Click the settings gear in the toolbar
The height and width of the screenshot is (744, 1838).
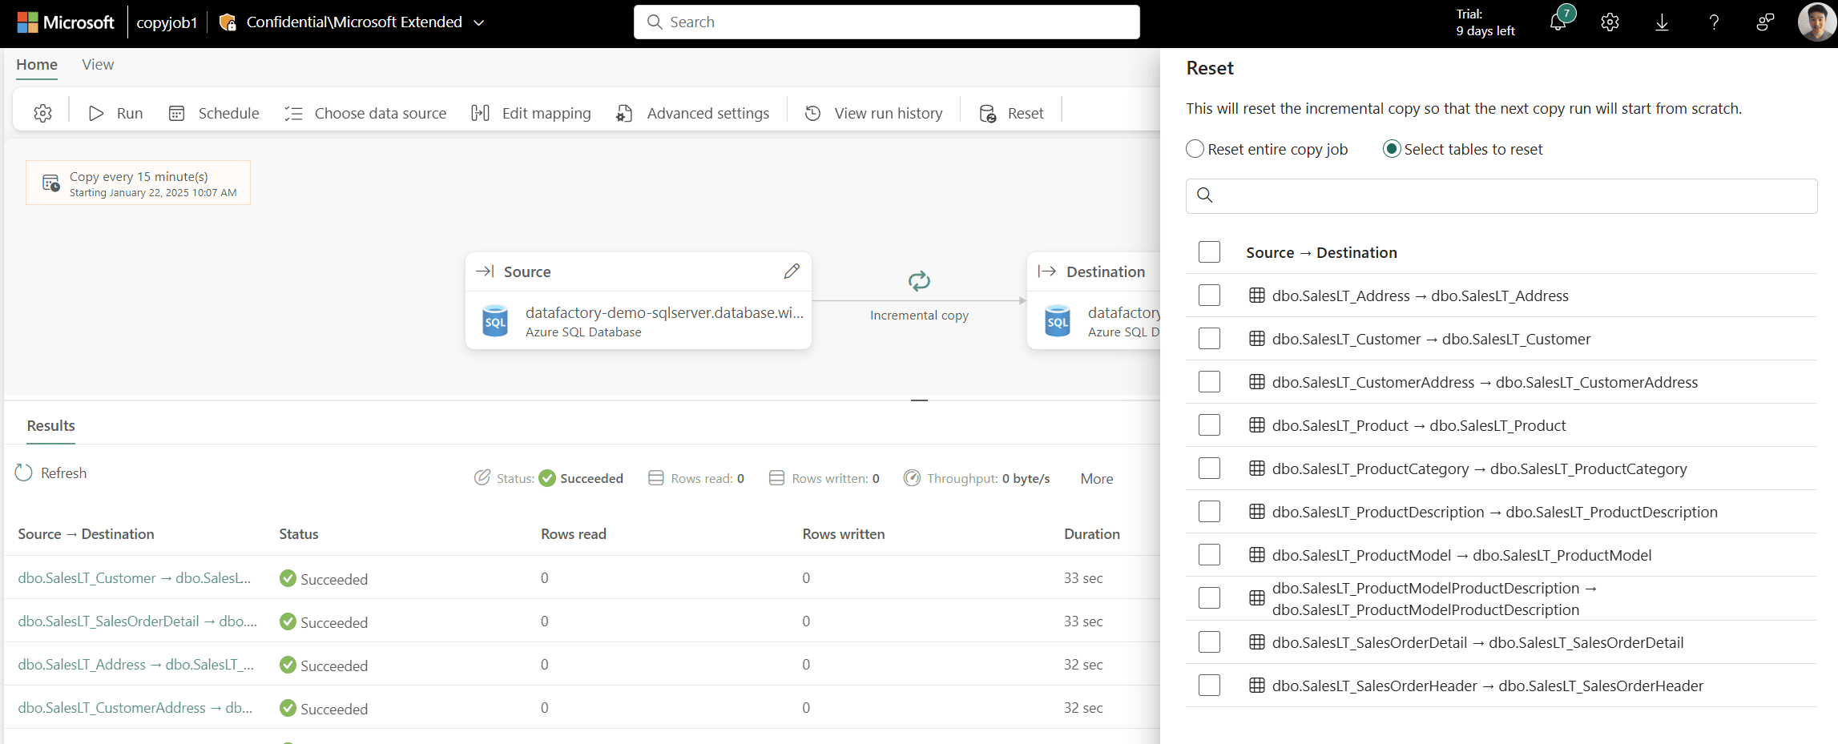[x=43, y=114]
